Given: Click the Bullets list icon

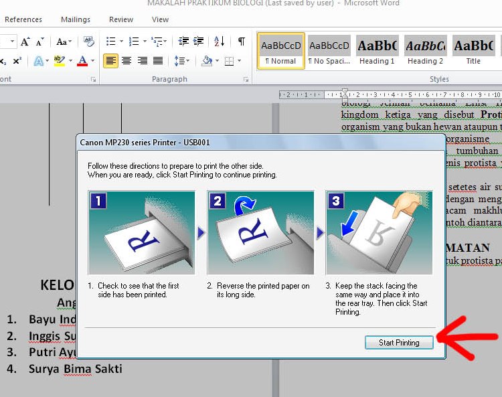Looking at the screenshot, I should click(110, 42).
